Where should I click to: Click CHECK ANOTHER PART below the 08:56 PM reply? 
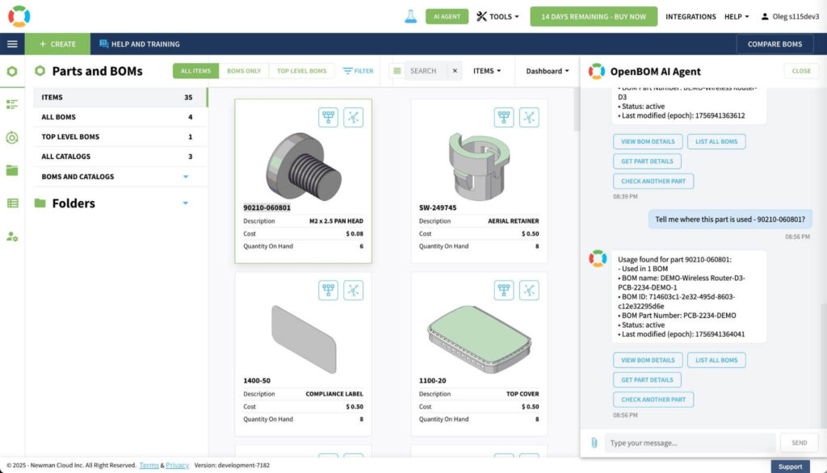click(x=653, y=400)
